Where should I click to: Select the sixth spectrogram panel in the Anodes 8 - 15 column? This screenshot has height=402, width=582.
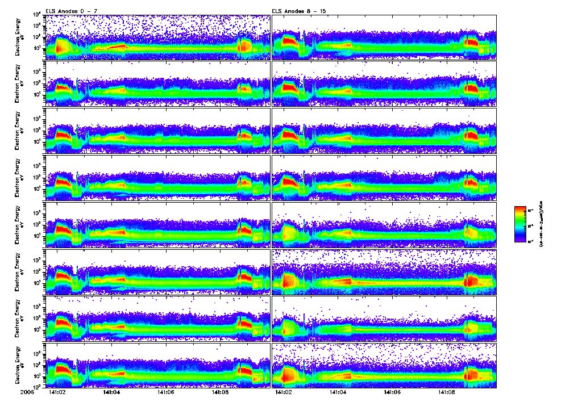[x=384, y=272]
